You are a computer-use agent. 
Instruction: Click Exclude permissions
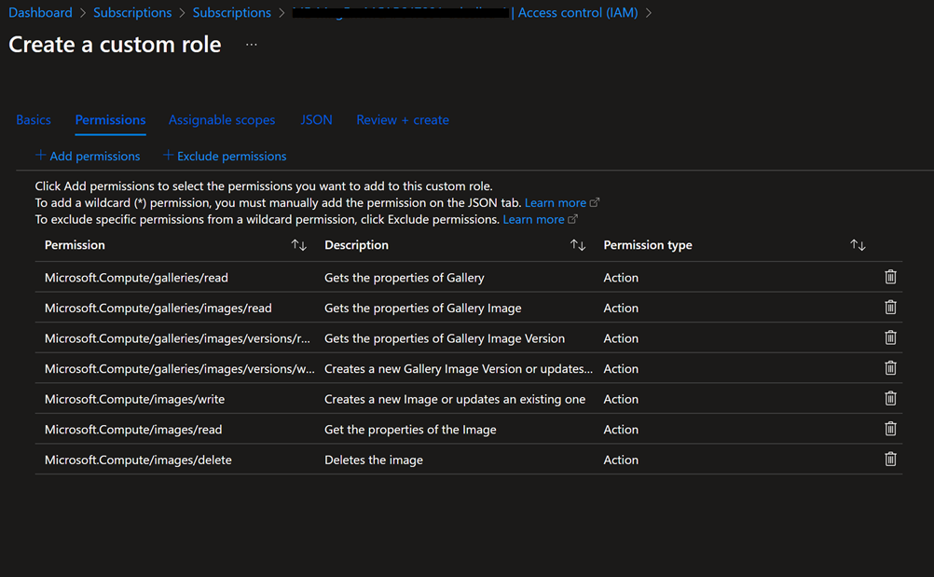pyautogui.click(x=225, y=156)
